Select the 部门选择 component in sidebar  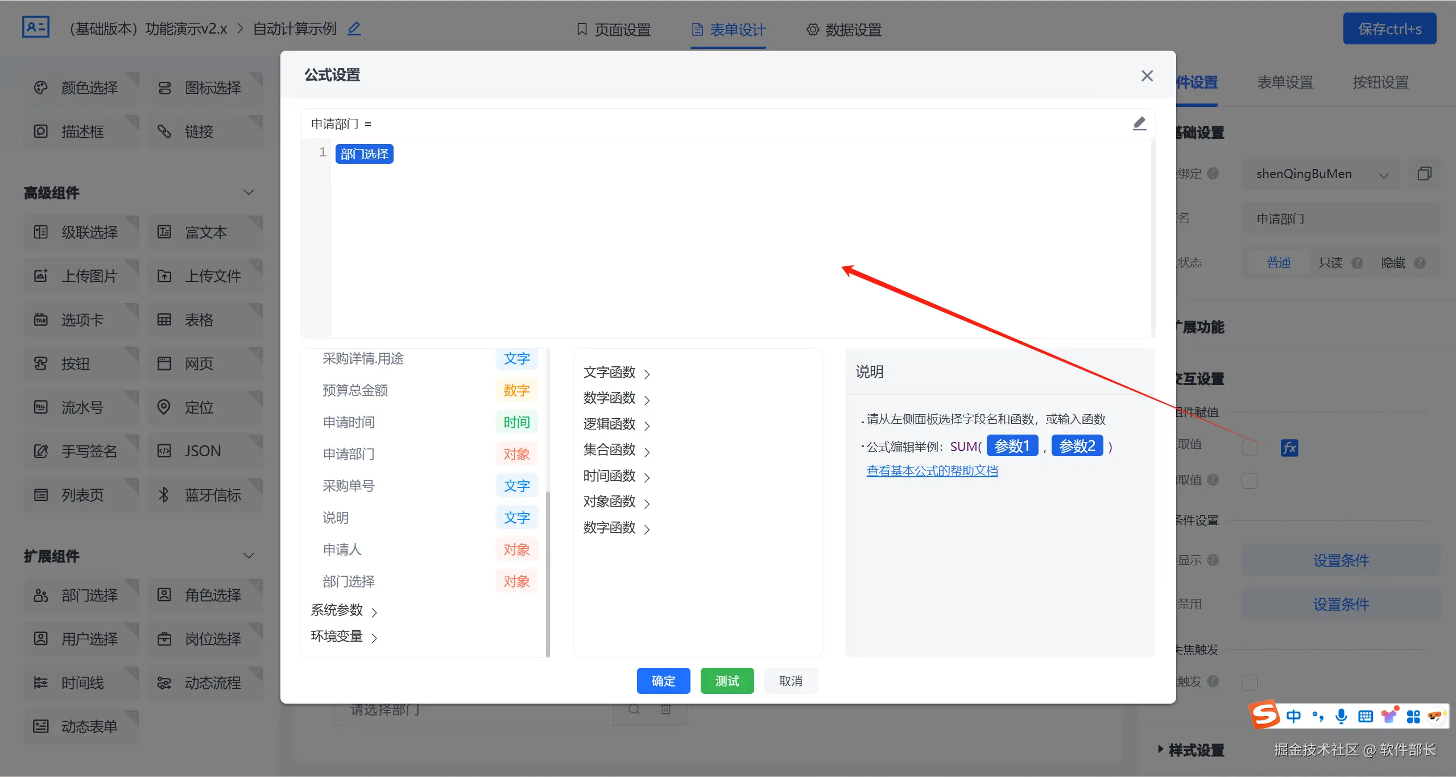click(81, 595)
